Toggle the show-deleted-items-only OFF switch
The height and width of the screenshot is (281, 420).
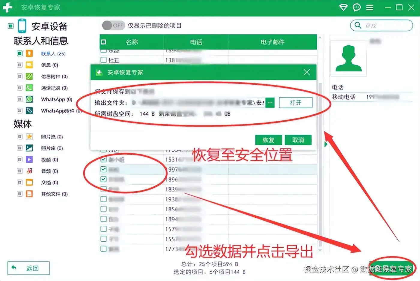click(x=113, y=26)
